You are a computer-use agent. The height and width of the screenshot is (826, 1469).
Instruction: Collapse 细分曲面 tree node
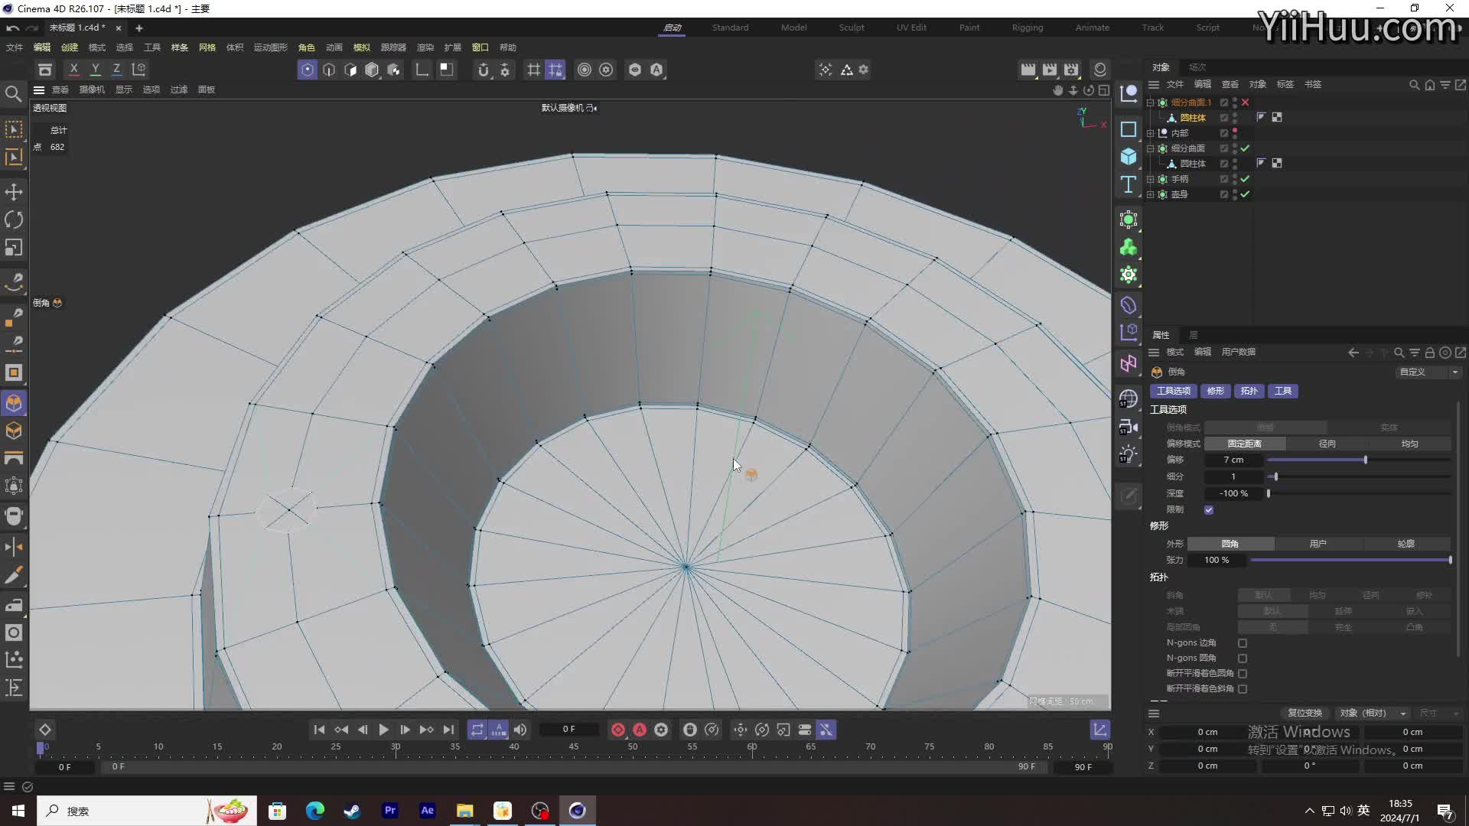(x=1150, y=148)
